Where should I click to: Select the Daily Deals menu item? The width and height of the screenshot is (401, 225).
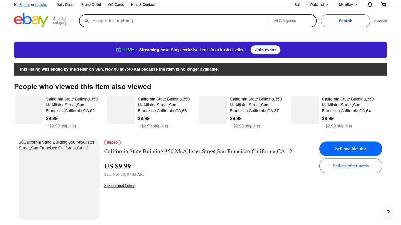tap(65, 4)
